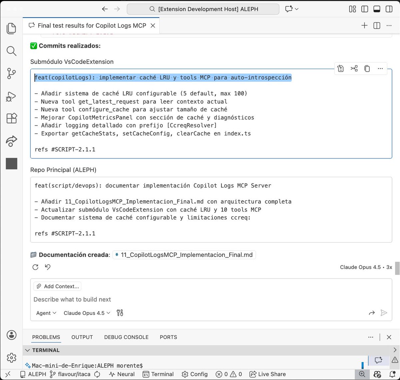Switch to the OUTPUT panel tab
The image size is (400, 380).
(82, 337)
